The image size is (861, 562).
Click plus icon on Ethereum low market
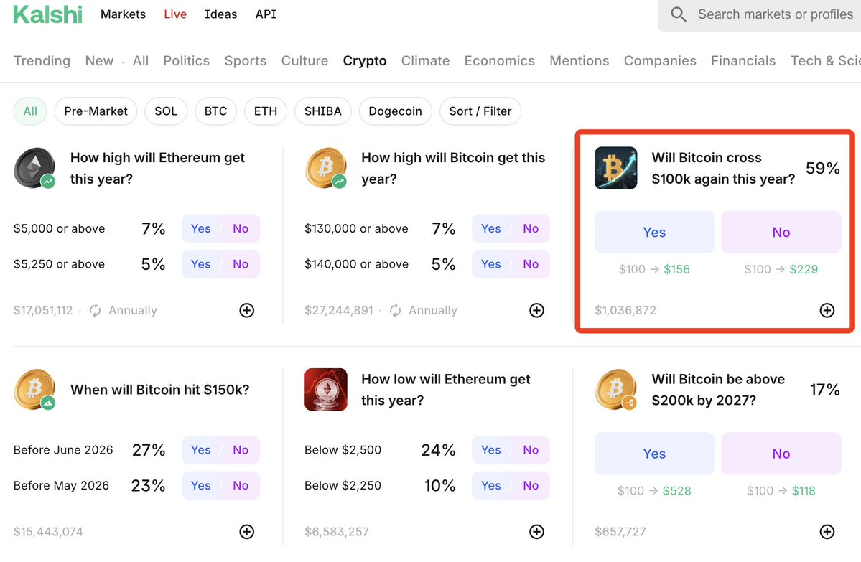pyautogui.click(x=536, y=532)
